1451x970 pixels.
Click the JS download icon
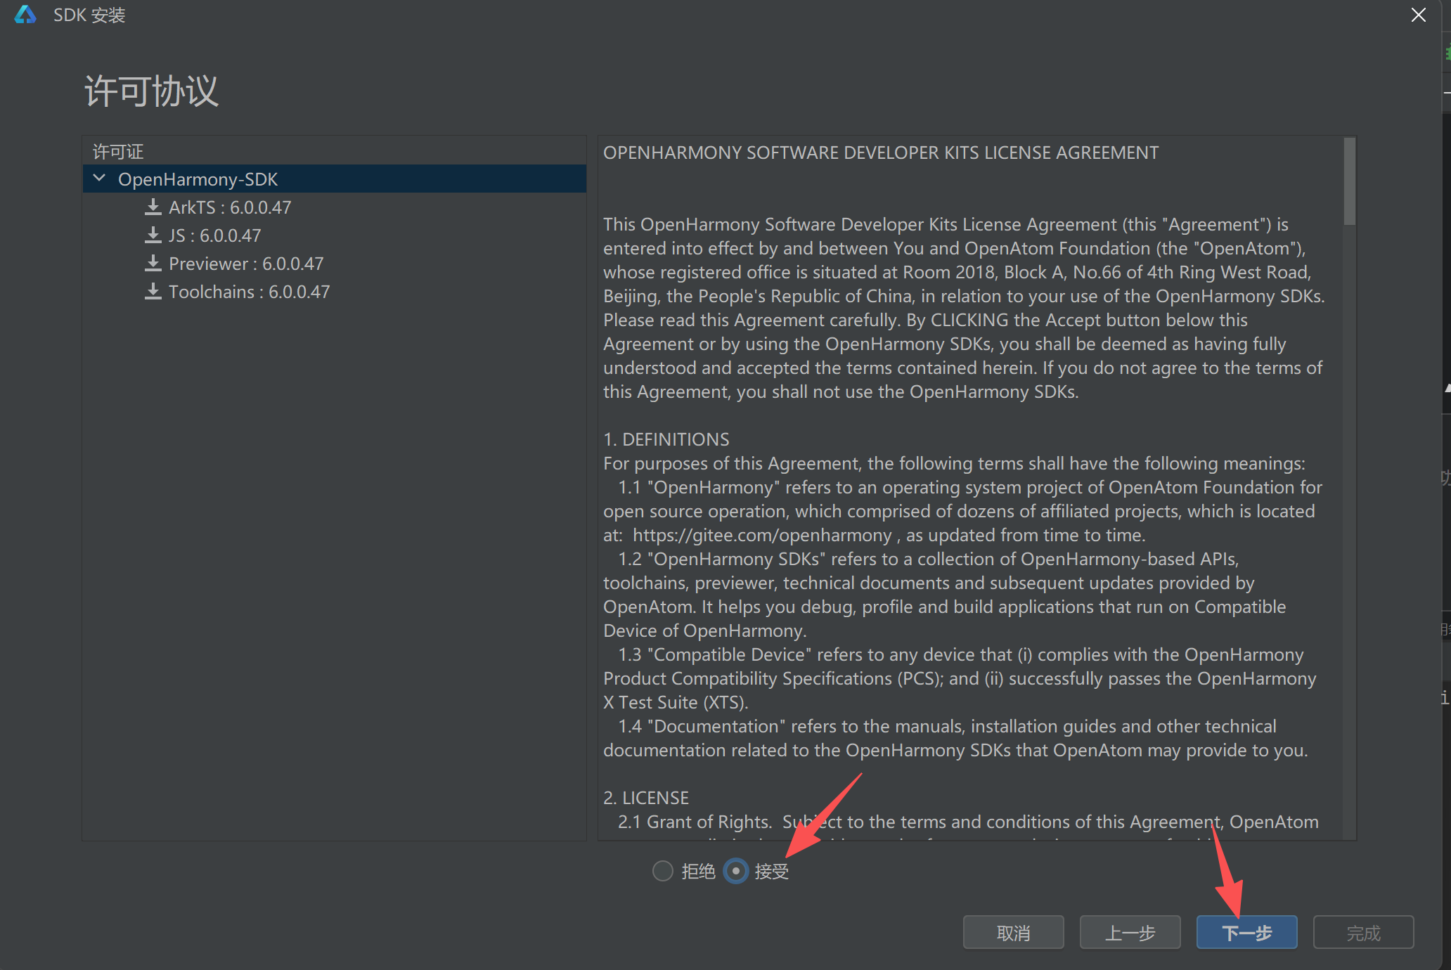tap(153, 235)
